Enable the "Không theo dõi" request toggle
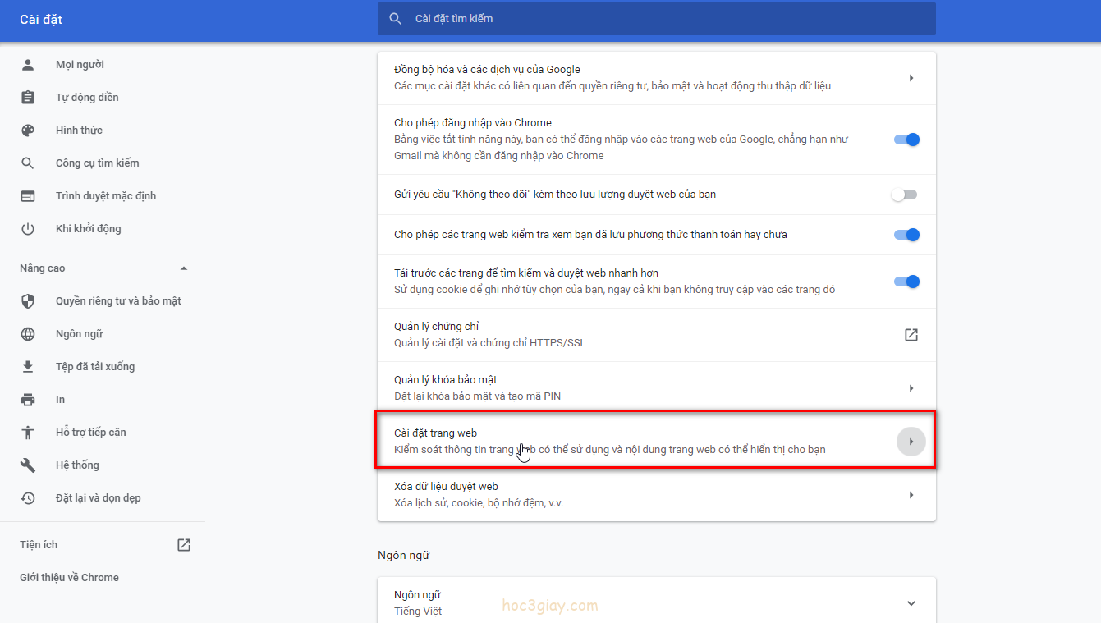This screenshot has width=1101, height=623. [904, 195]
